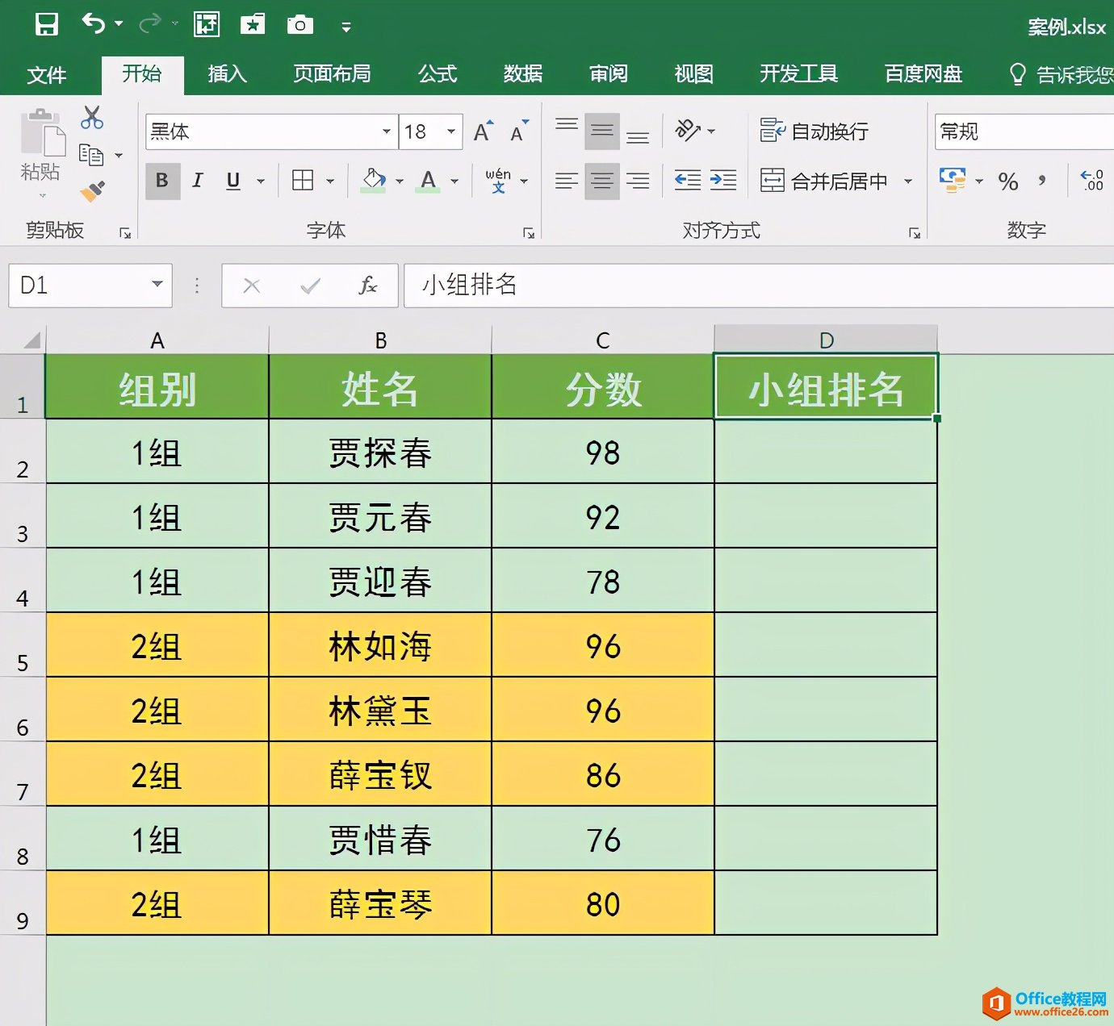Open clipboard pane dialog launcher
This screenshot has width=1114, height=1026.
point(125,233)
